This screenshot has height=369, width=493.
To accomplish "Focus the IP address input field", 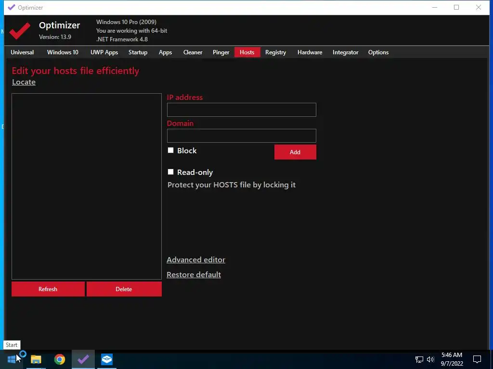I will click(242, 110).
